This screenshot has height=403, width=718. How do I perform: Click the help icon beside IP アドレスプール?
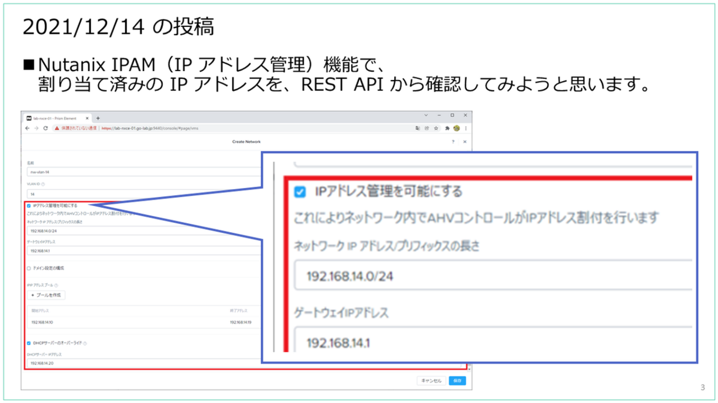pyautogui.click(x=56, y=285)
